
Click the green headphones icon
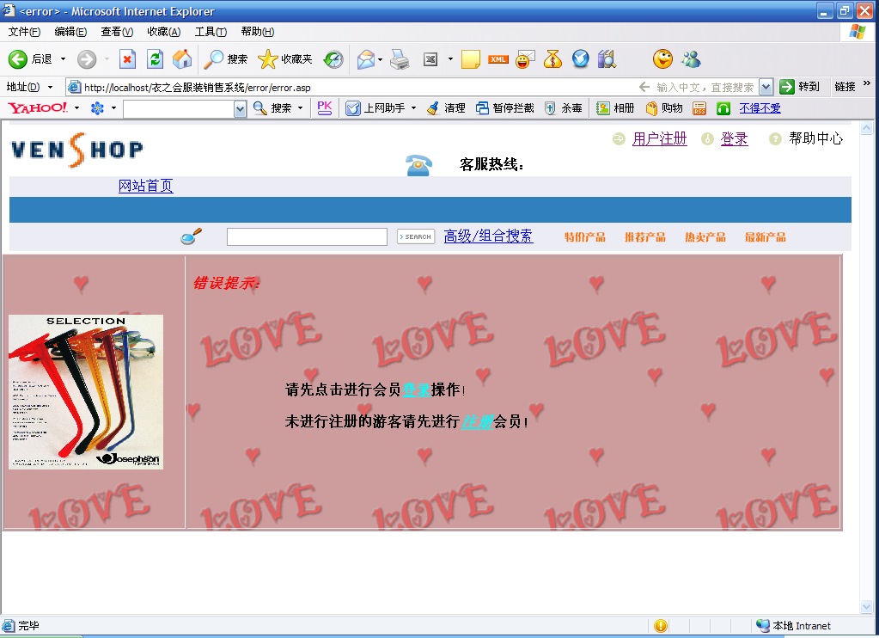tap(723, 108)
